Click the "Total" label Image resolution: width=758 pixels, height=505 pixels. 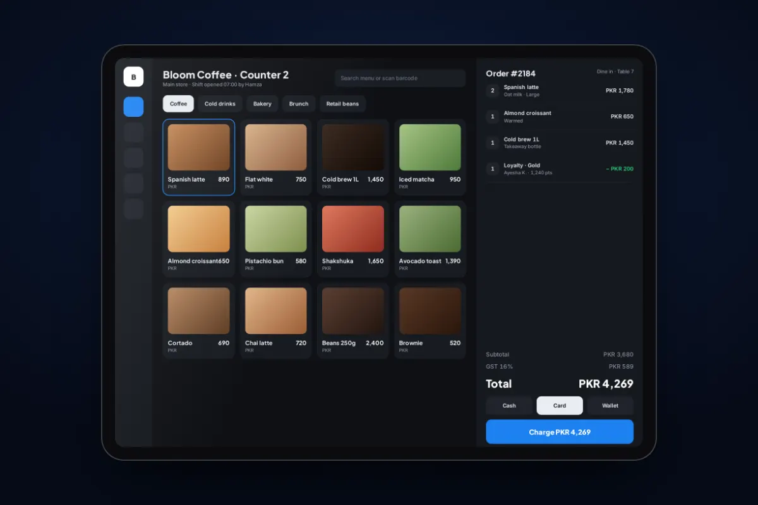(x=498, y=384)
